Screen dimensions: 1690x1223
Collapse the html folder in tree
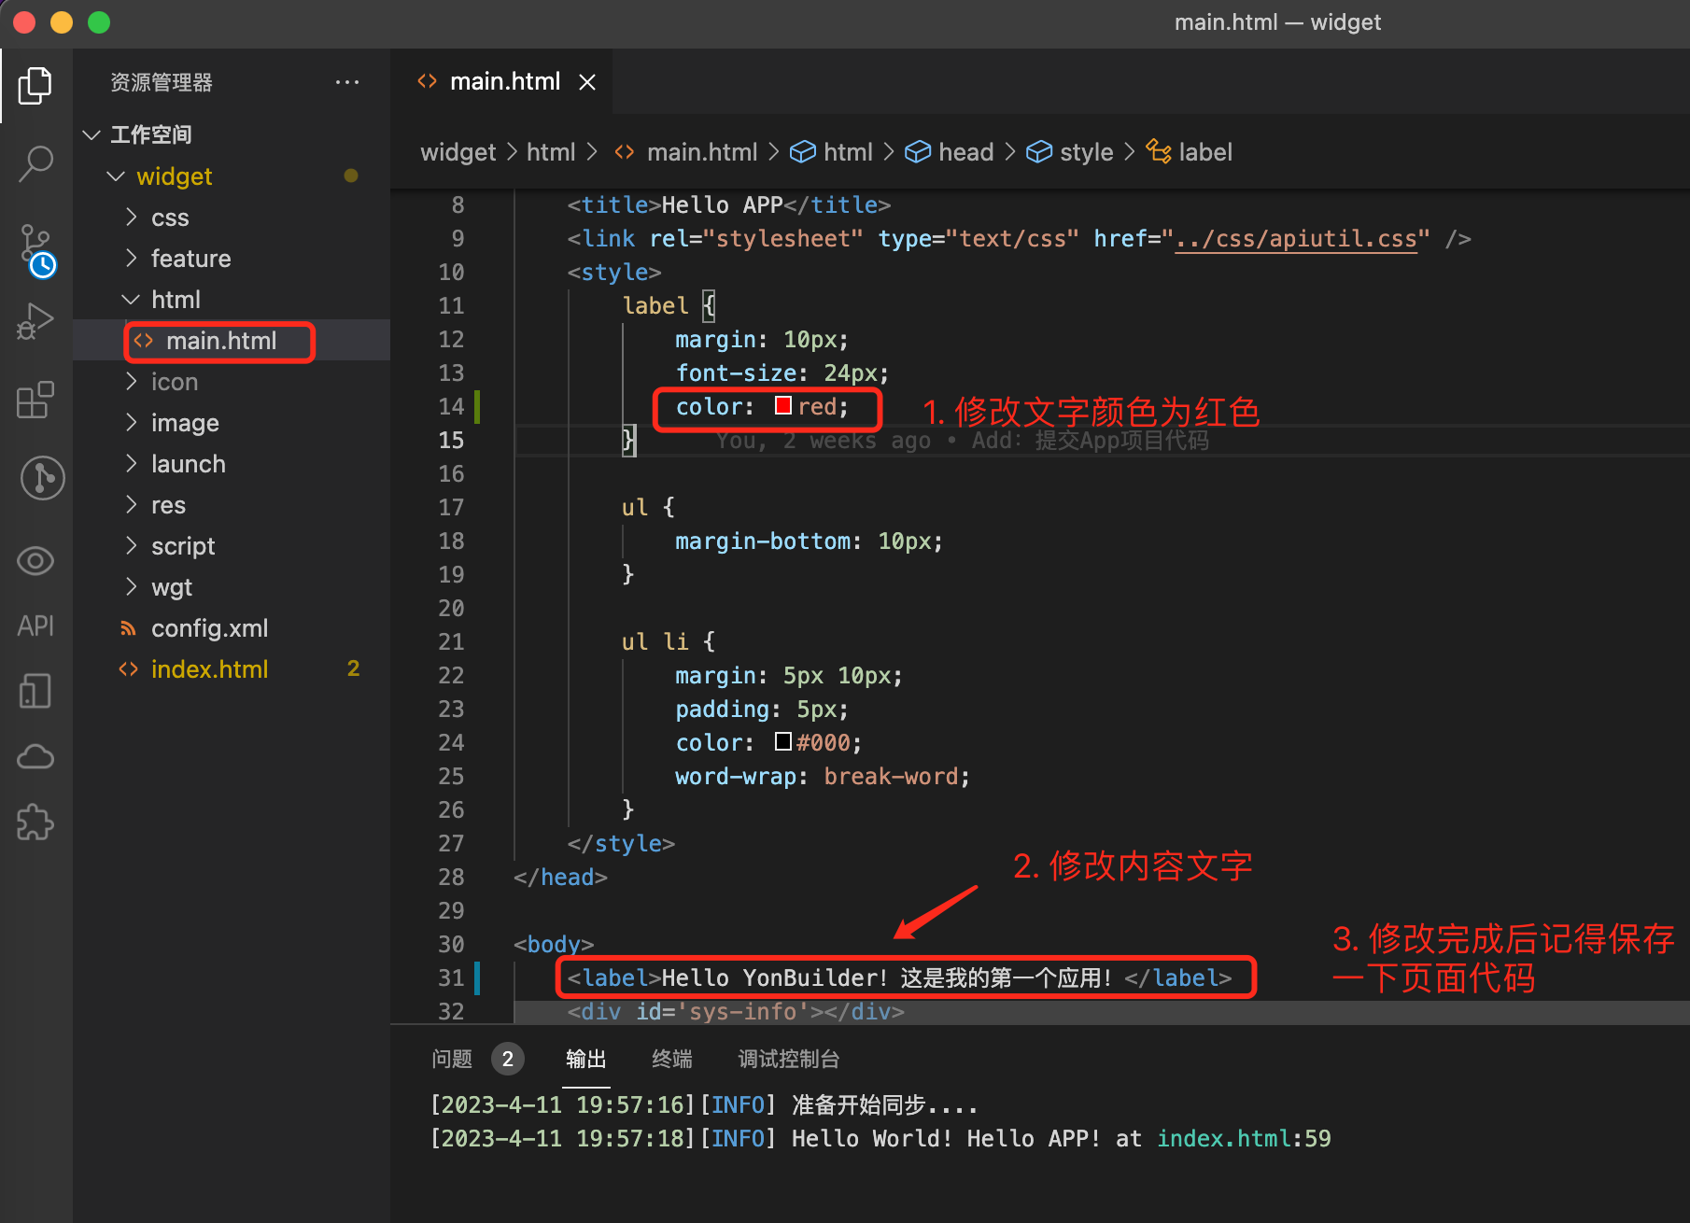[x=176, y=300]
